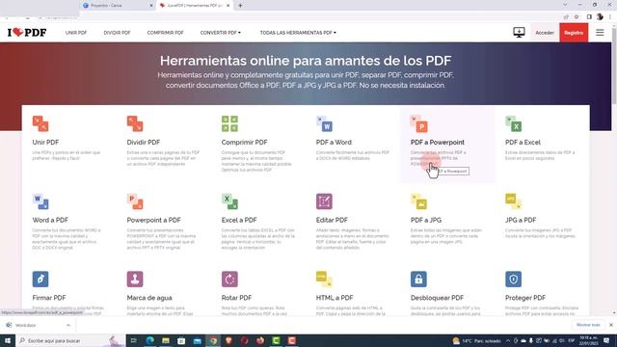Viewport: 617px width, 347px height.
Task: Open the Chrome profile avatar
Action: point(600,17)
